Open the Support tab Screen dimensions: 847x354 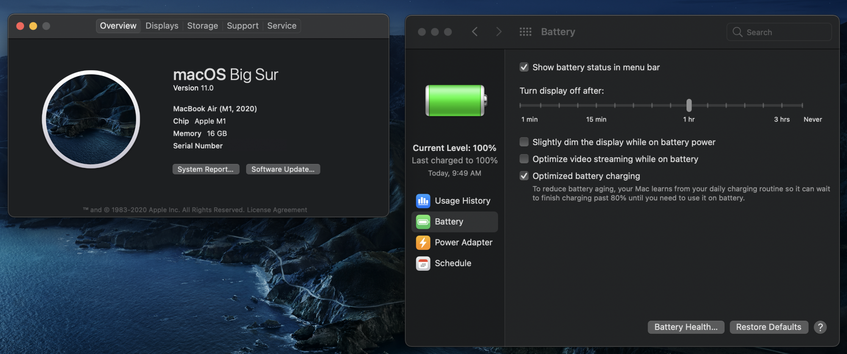pyautogui.click(x=243, y=26)
